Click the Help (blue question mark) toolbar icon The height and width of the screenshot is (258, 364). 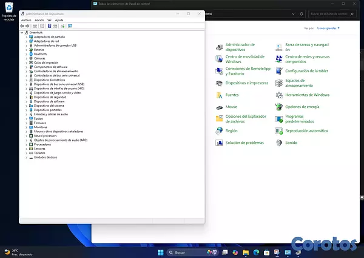coord(50,26)
